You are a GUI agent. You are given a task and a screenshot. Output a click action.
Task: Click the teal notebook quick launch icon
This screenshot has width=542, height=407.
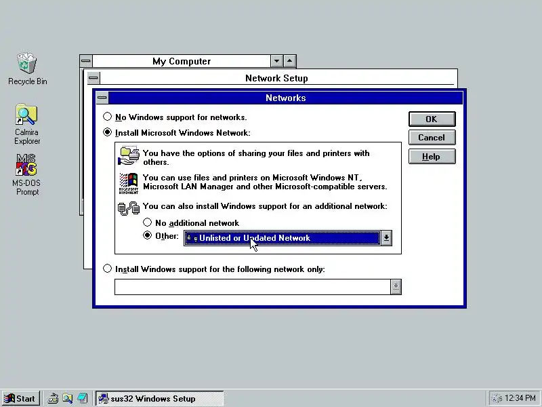click(x=82, y=398)
